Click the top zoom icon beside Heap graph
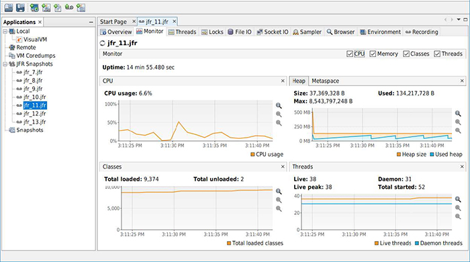This screenshot has width=470, height=262. click(x=458, y=114)
